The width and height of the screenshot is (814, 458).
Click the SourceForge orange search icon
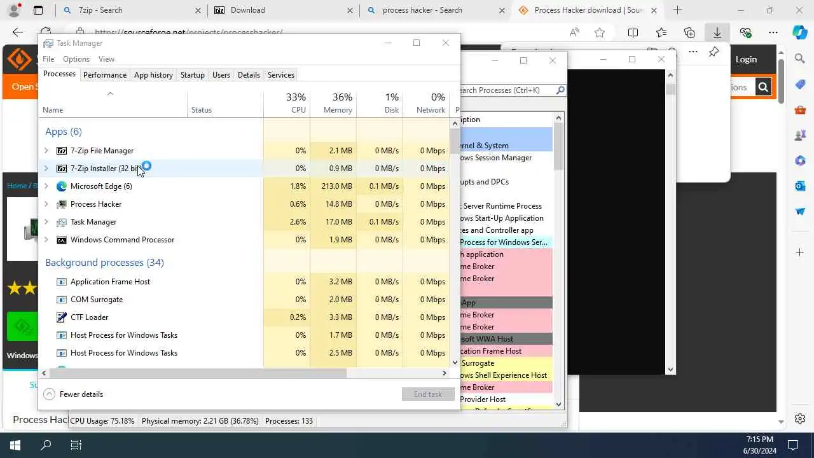pyautogui.click(x=764, y=87)
